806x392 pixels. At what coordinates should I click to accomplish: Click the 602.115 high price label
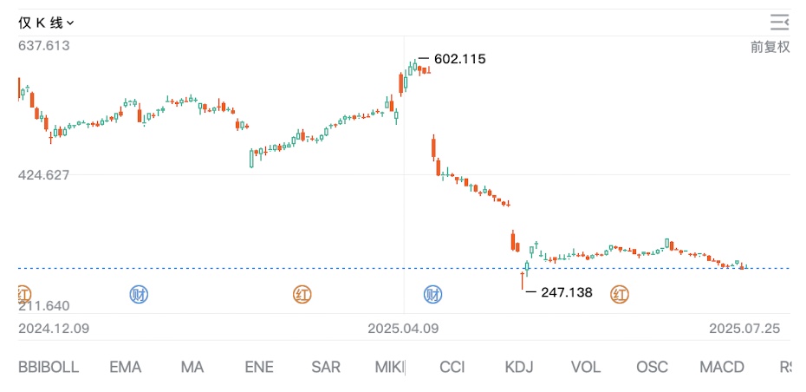tap(459, 60)
